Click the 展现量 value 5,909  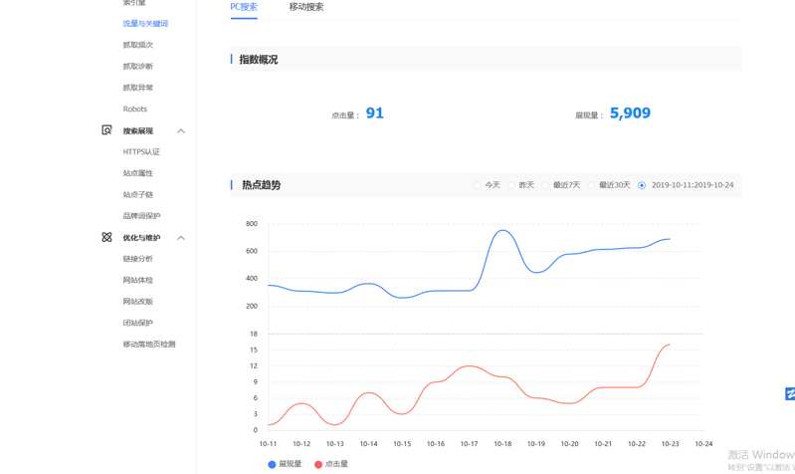[x=630, y=113]
